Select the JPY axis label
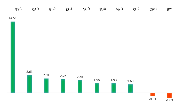184x108 pixels. (169, 9)
